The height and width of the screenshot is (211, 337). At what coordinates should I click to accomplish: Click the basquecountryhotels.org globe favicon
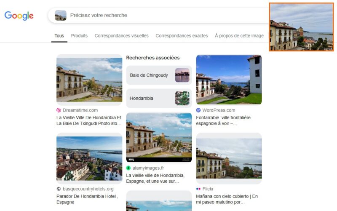pyautogui.click(x=59, y=189)
